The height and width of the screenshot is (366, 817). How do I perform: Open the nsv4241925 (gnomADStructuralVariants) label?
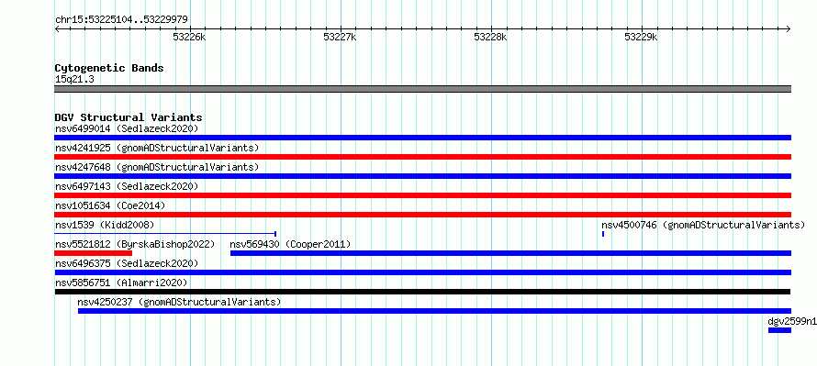click(x=157, y=148)
